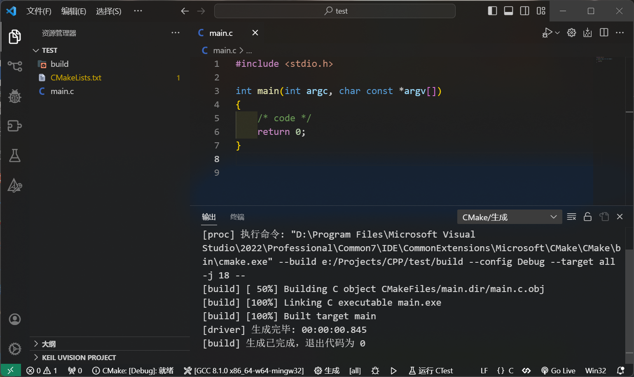Click the status bar debug bug icon
Screen dimensions: 634x377
[375, 370]
